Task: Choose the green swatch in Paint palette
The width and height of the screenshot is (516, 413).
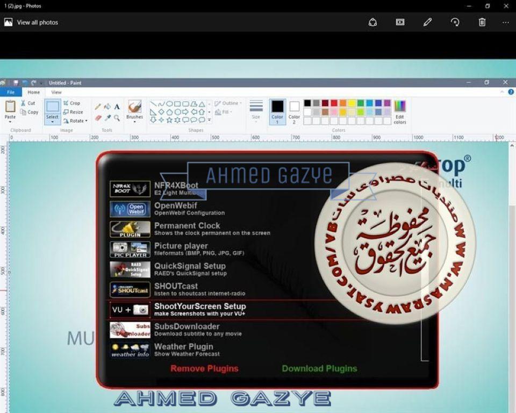Action: pos(361,103)
